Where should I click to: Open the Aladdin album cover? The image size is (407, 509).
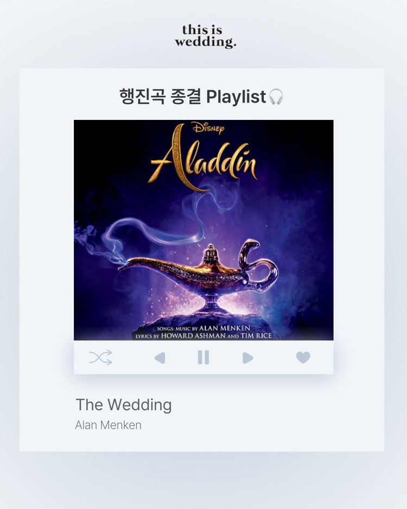203,230
